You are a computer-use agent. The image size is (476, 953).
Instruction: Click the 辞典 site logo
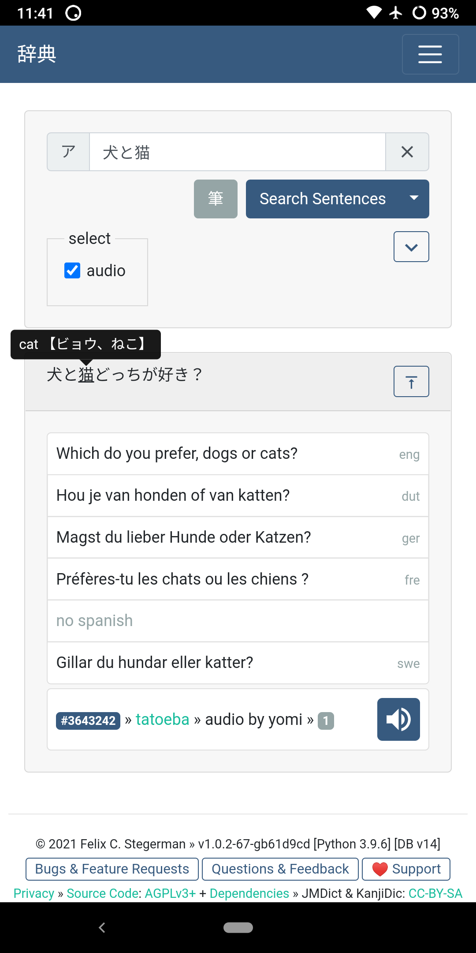[x=37, y=54]
